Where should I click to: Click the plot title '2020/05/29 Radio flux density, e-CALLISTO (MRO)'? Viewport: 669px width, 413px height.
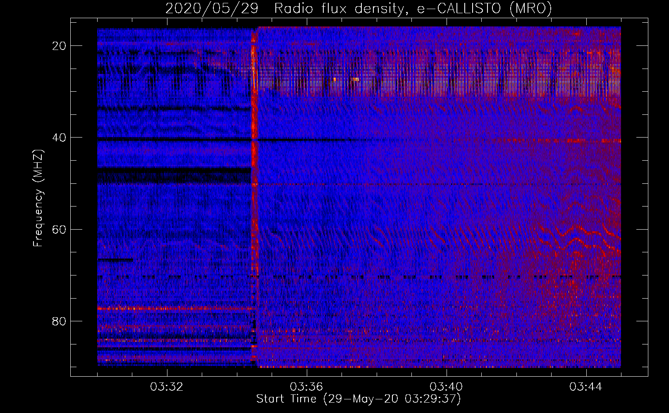pos(358,8)
